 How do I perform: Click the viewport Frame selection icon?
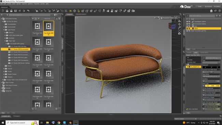click(x=179, y=30)
